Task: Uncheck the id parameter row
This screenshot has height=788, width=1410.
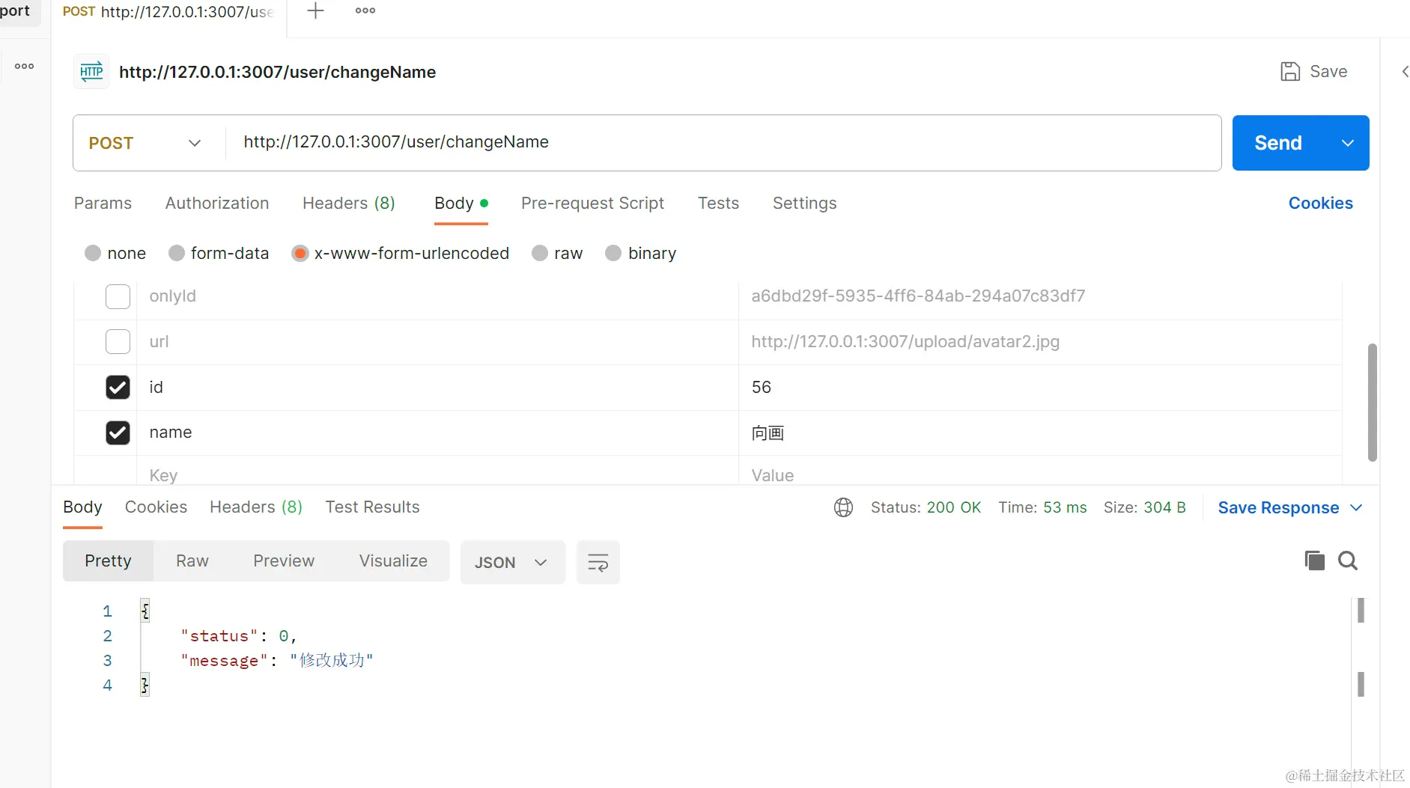Action: (x=118, y=387)
